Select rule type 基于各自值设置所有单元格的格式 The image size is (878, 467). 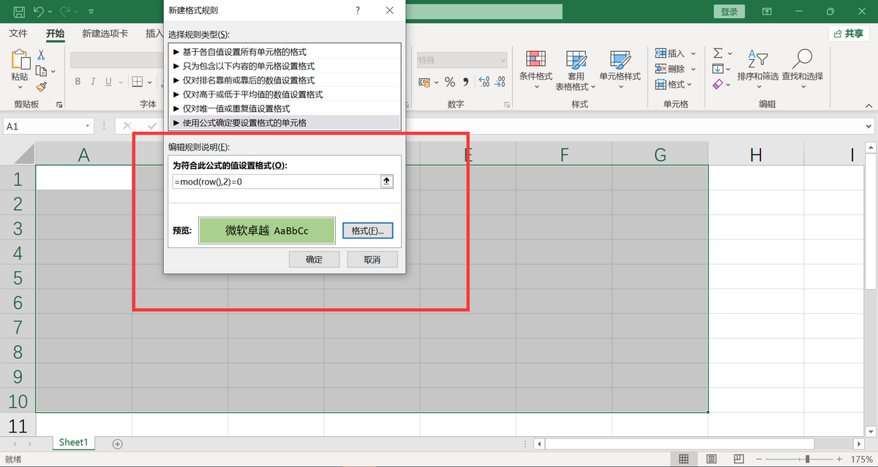point(285,52)
